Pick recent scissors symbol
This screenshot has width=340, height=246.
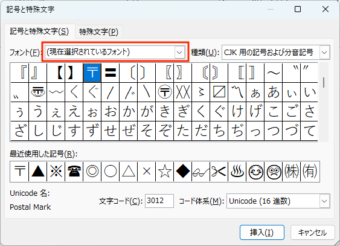pos(219,172)
